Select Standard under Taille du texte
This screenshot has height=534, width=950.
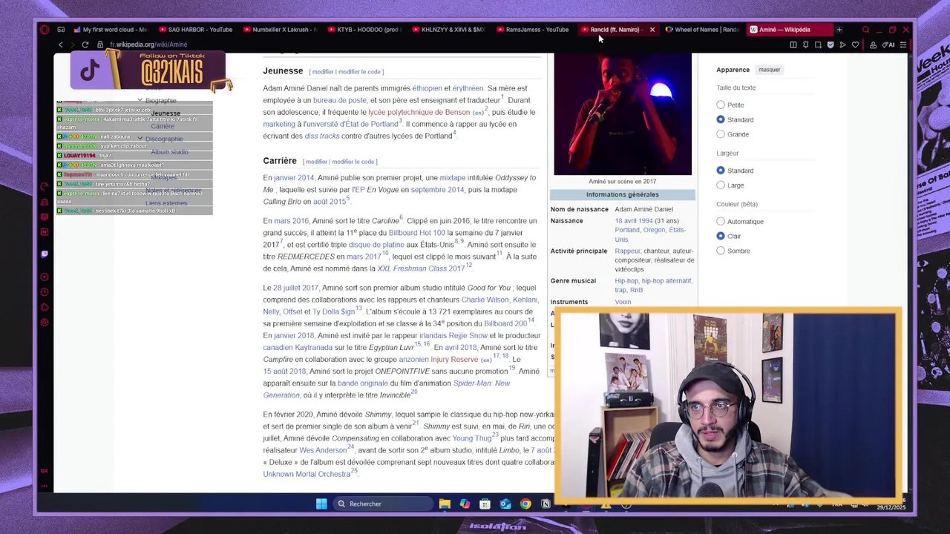pyautogui.click(x=721, y=119)
